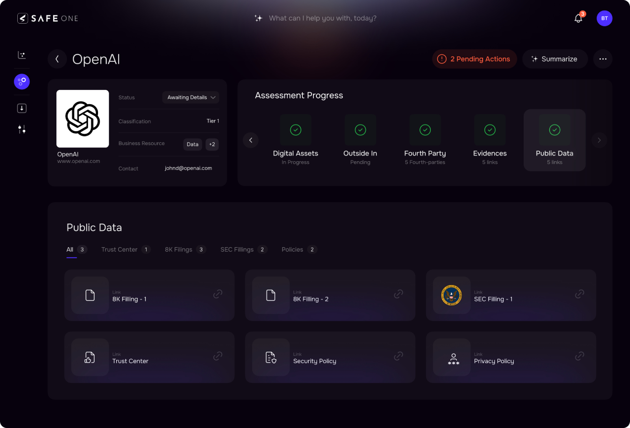The height and width of the screenshot is (428, 630).
Task: Click the 8K Filling - 1 document icon
Action: pyautogui.click(x=90, y=295)
